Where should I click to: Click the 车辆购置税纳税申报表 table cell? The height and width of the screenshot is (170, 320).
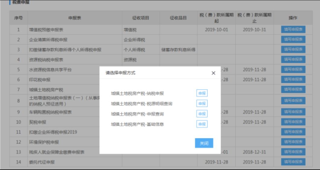[x=63, y=112]
